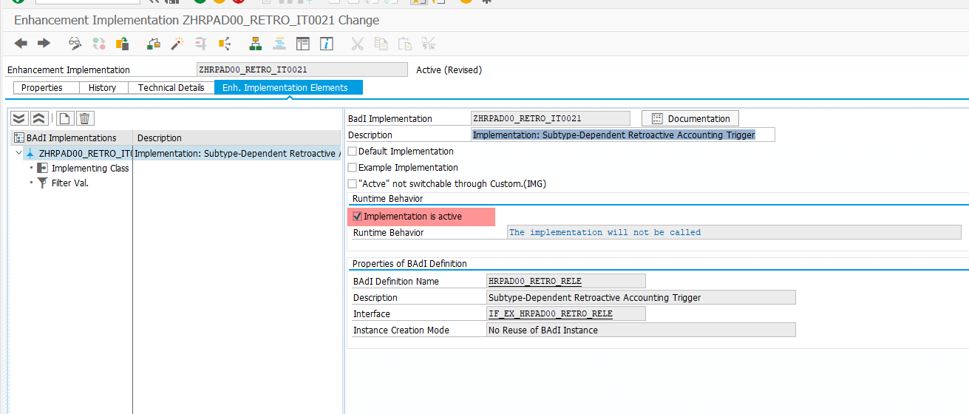969x414 pixels.
Task: Click tree icon in BAdI Implementations header
Action: click(19, 138)
